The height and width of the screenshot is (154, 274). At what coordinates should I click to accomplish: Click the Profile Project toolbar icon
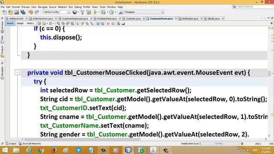point(111,12)
